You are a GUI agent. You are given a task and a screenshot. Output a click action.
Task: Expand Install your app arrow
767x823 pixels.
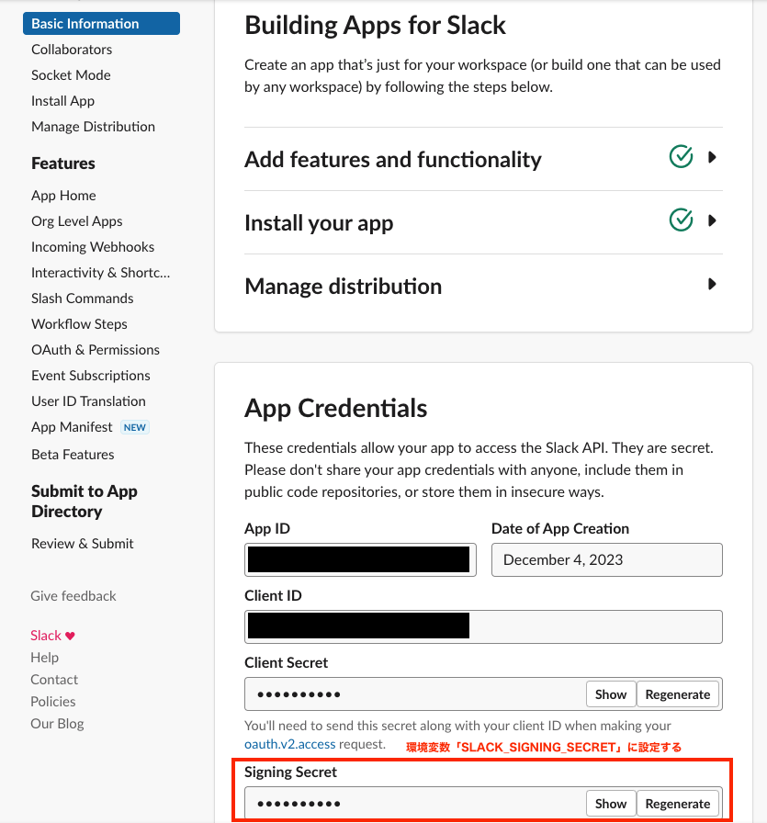coord(712,220)
